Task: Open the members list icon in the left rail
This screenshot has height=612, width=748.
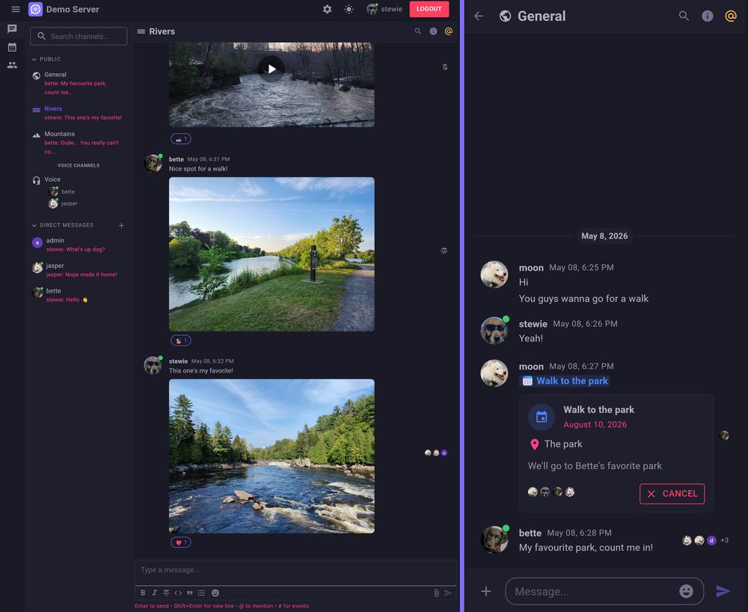Action: pyautogui.click(x=13, y=65)
